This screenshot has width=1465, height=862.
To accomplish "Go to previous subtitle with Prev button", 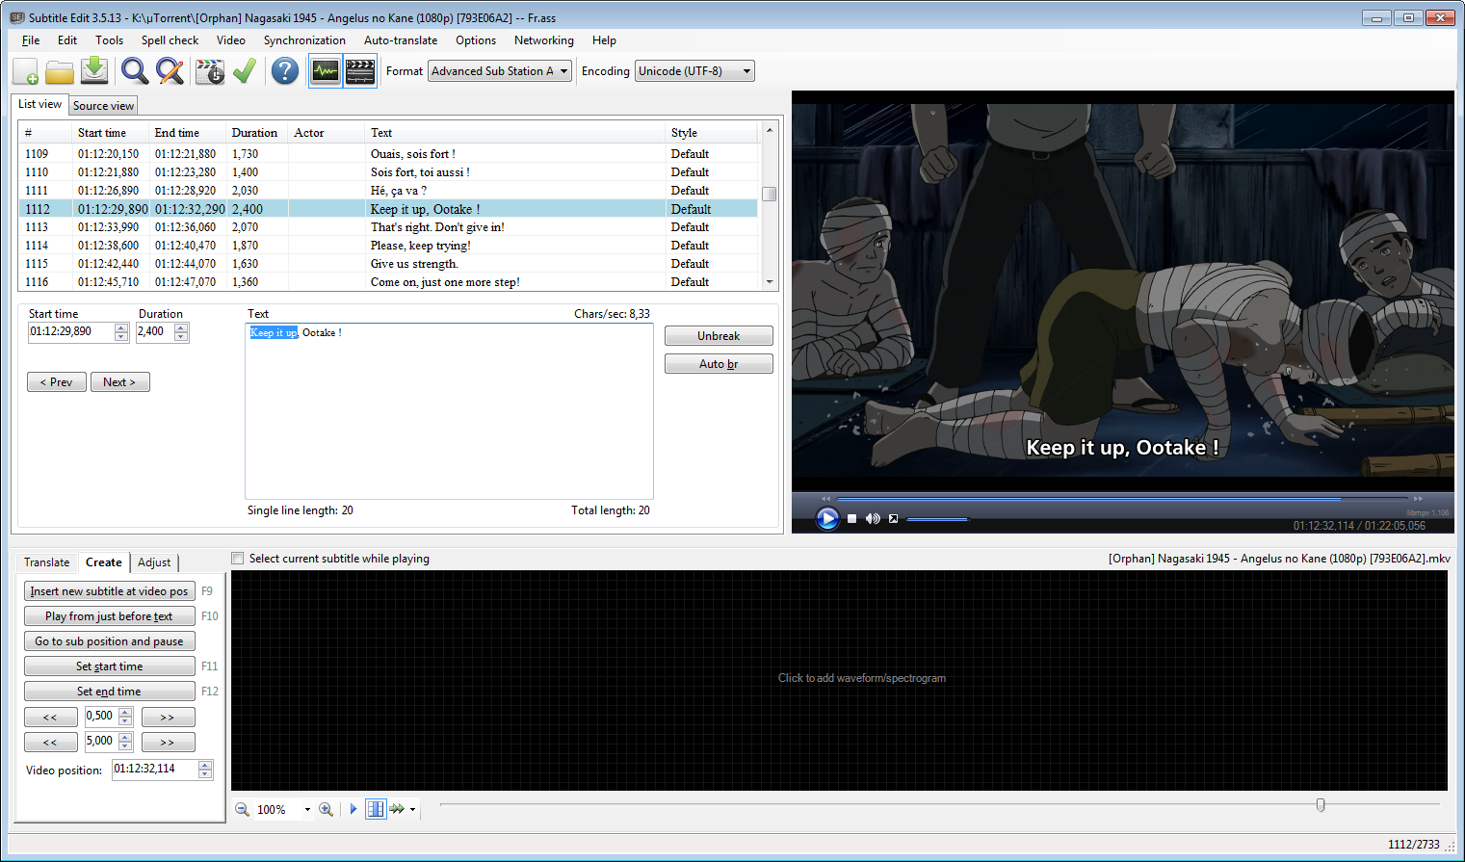I will (x=57, y=382).
